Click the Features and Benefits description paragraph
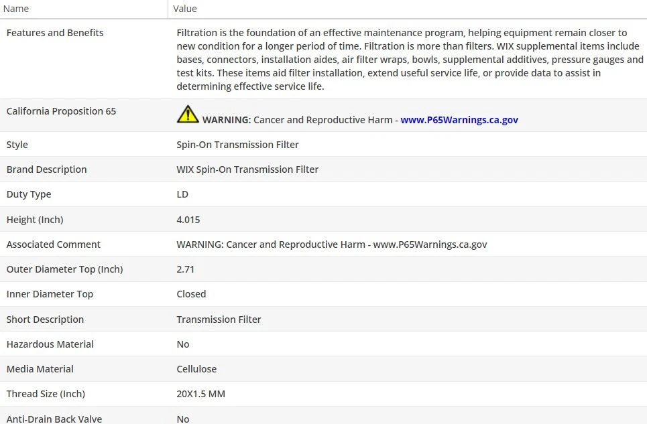The image size is (647, 424). coord(409,60)
